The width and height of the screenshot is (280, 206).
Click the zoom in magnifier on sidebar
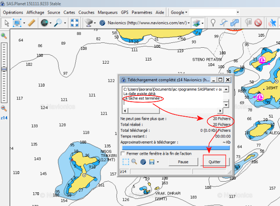[x=4, y=36]
